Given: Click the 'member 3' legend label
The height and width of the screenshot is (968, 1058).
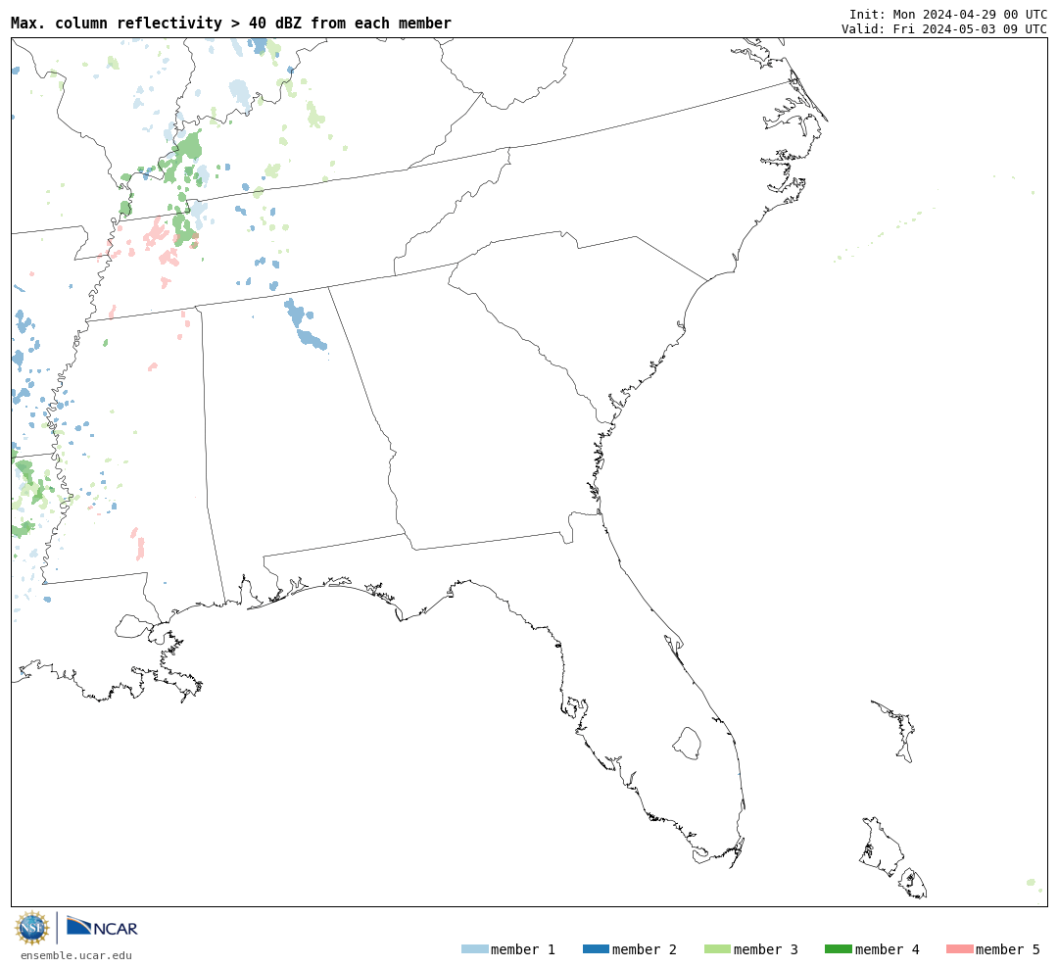Looking at the screenshot, I should tap(766, 949).
